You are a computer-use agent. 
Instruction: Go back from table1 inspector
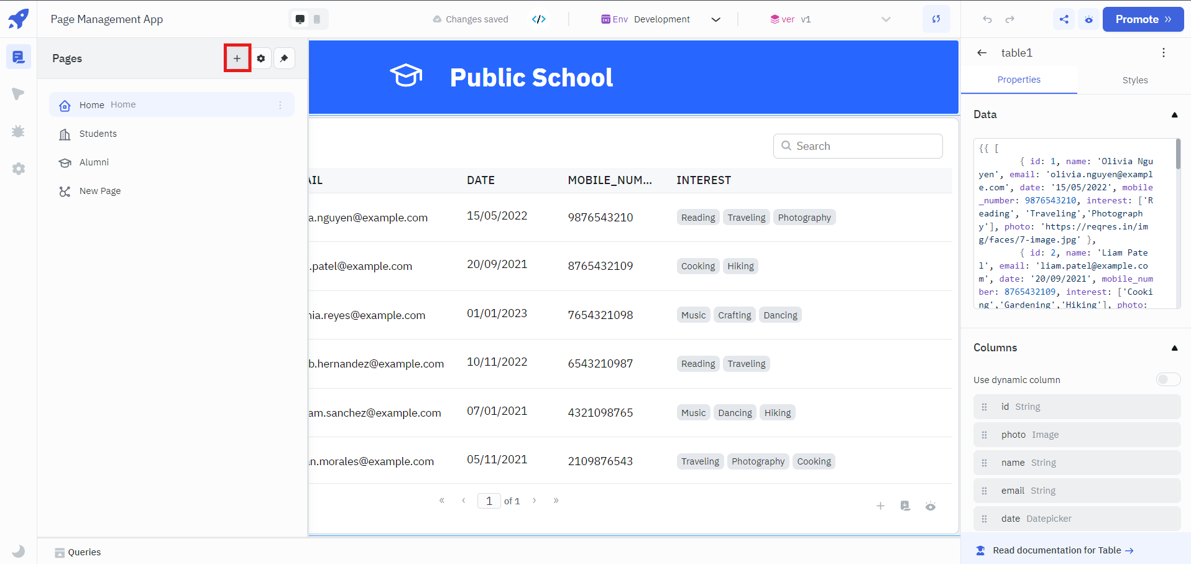point(982,53)
